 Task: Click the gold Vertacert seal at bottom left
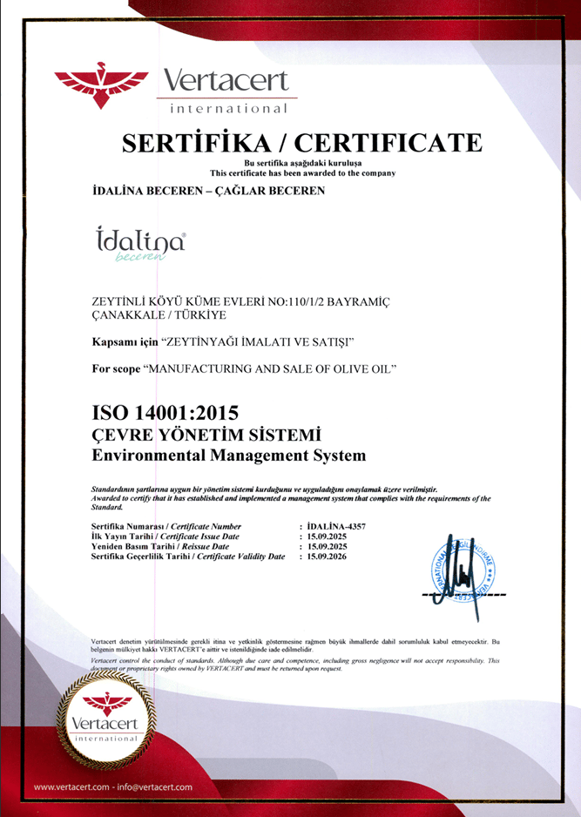pos(106,720)
